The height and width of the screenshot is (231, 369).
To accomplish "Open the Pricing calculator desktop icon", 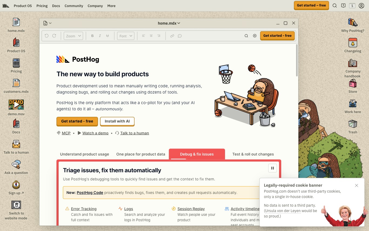I will (16, 63).
